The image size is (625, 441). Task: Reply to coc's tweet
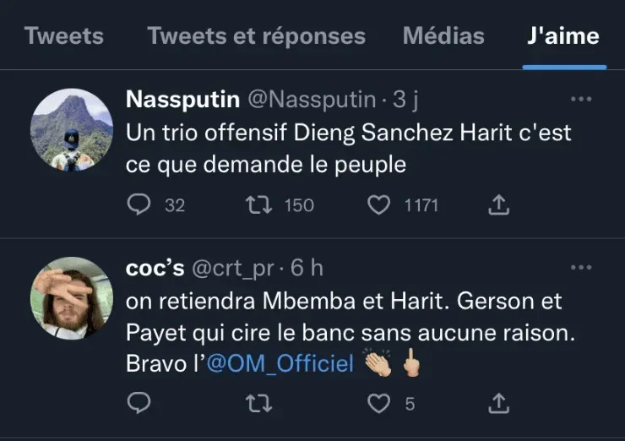(138, 404)
